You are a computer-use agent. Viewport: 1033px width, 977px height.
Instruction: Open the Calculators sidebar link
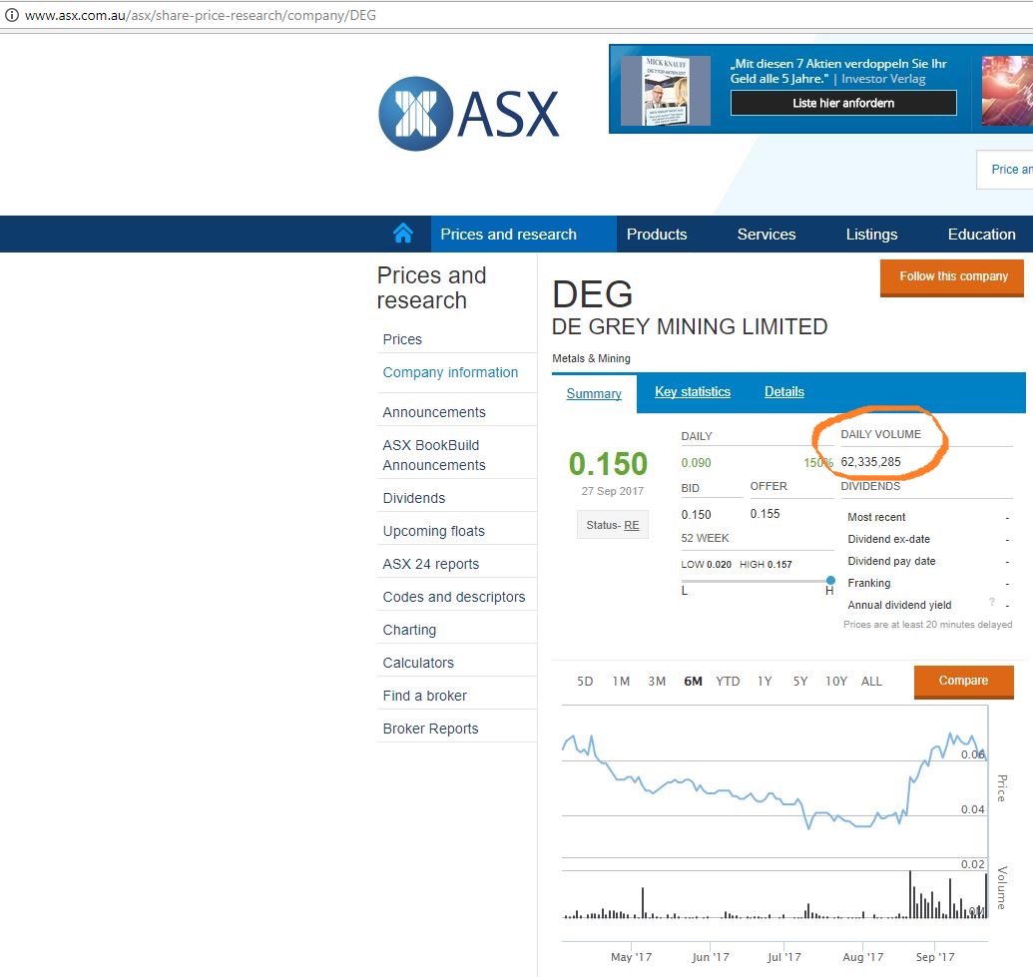coord(418,663)
